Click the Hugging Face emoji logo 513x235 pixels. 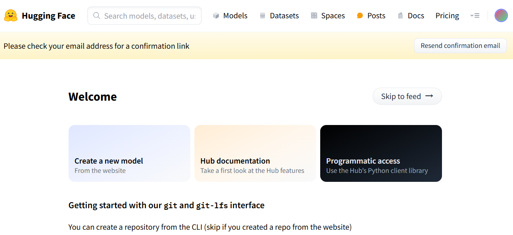pos(11,16)
